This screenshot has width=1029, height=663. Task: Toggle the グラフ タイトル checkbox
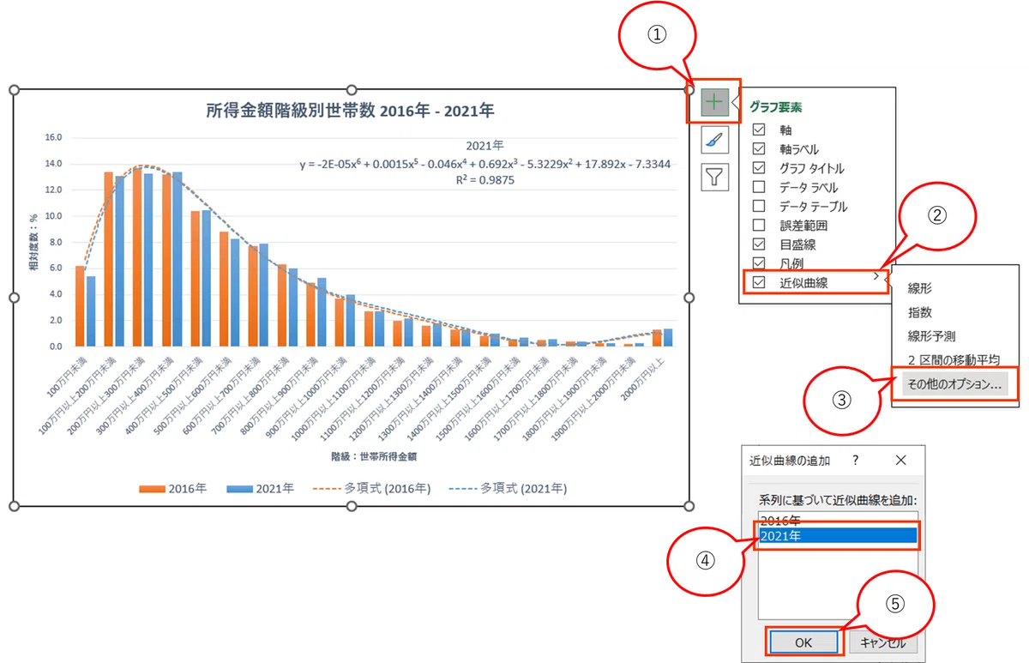(x=758, y=168)
